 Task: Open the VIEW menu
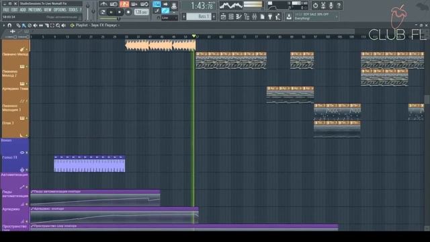[x=48, y=10]
